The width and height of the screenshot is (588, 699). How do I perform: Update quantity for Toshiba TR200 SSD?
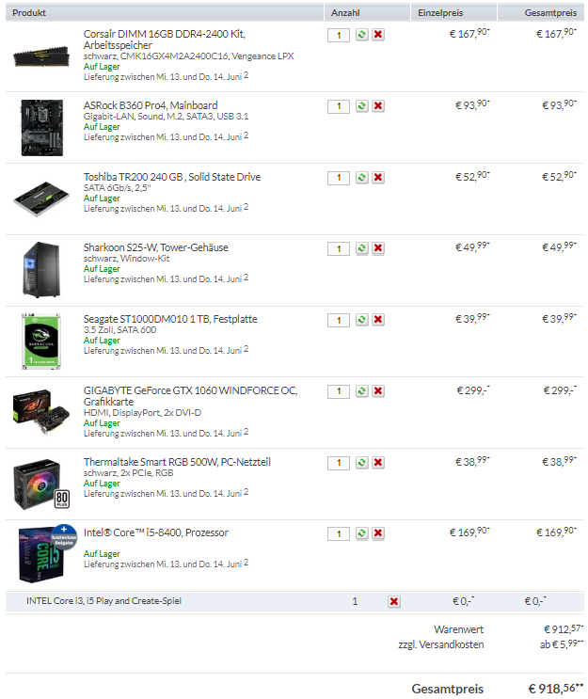[361, 178]
